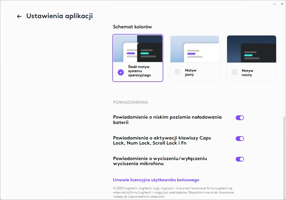Viewport: 286px width, 200px height.
Task: Click the Motyw jasny label text
Action: click(x=191, y=72)
